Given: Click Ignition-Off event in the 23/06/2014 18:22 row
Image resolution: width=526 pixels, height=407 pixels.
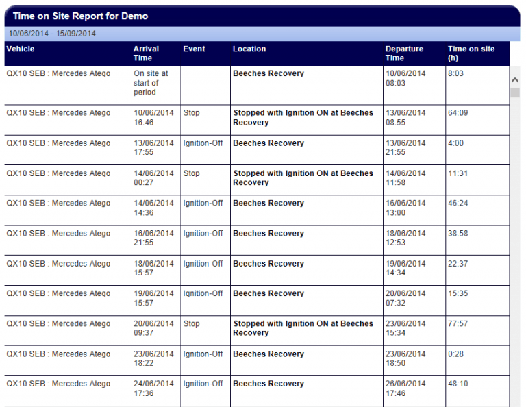Looking at the screenshot, I should [203, 354].
